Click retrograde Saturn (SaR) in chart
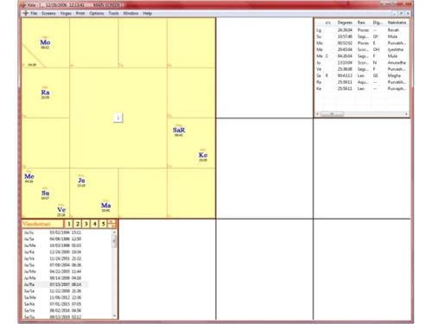This screenshot has width=432, height=324. click(x=179, y=130)
